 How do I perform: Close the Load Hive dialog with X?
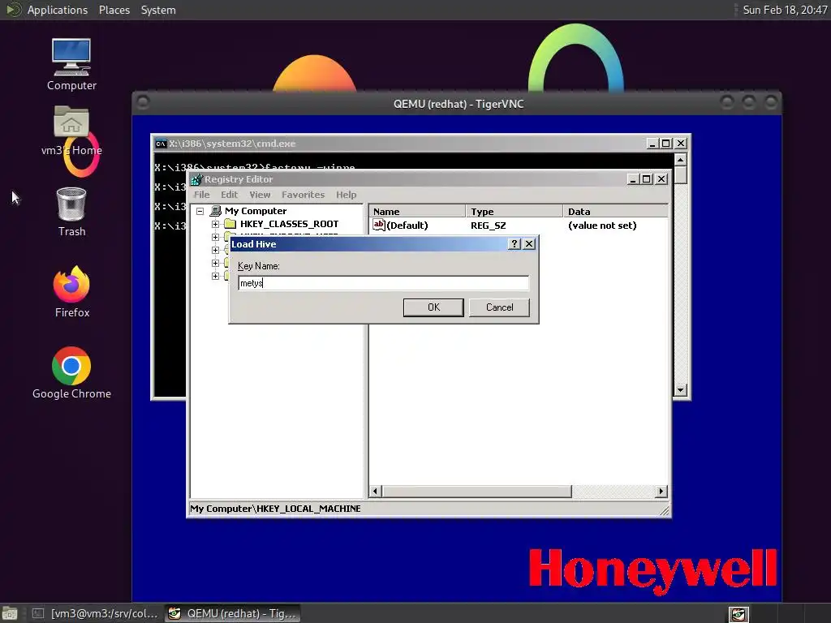[x=529, y=243]
